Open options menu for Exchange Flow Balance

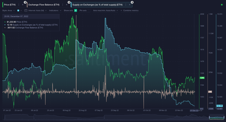62,5
